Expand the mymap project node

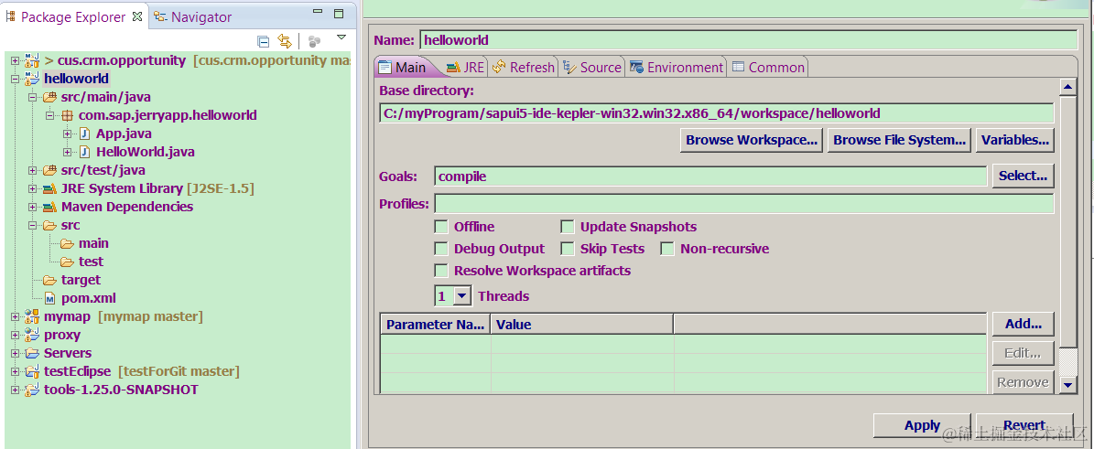point(15,316)
